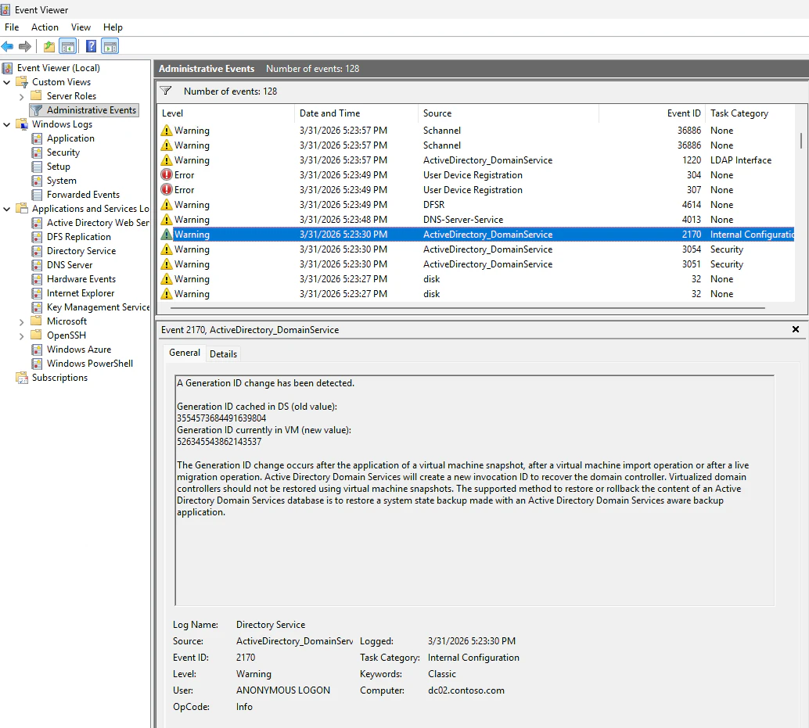Click the Subscriptions icon in tree
Viewport: 809px width, 728px height.
pyautogui.click(x=22, y=378)
